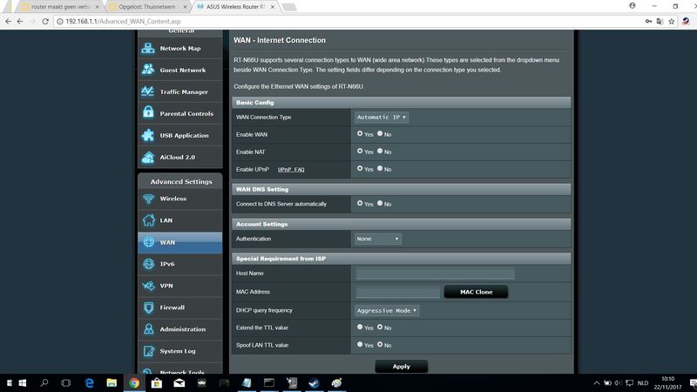The height and width of the screenshot is (392, 697).
Task: Select Yes for Extend the TTL value
Action: point(360,328)
